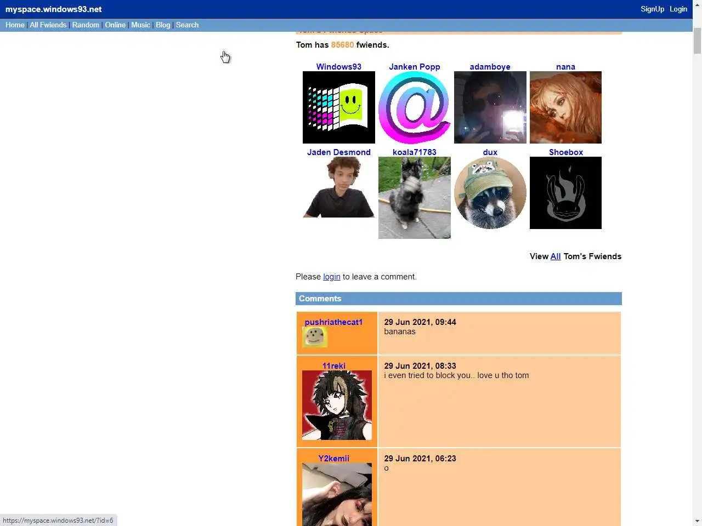This screenshot has height=526, width=702.
Task: Open pushriathecat1 commenter name link
Action: click(x=333, y=322)
